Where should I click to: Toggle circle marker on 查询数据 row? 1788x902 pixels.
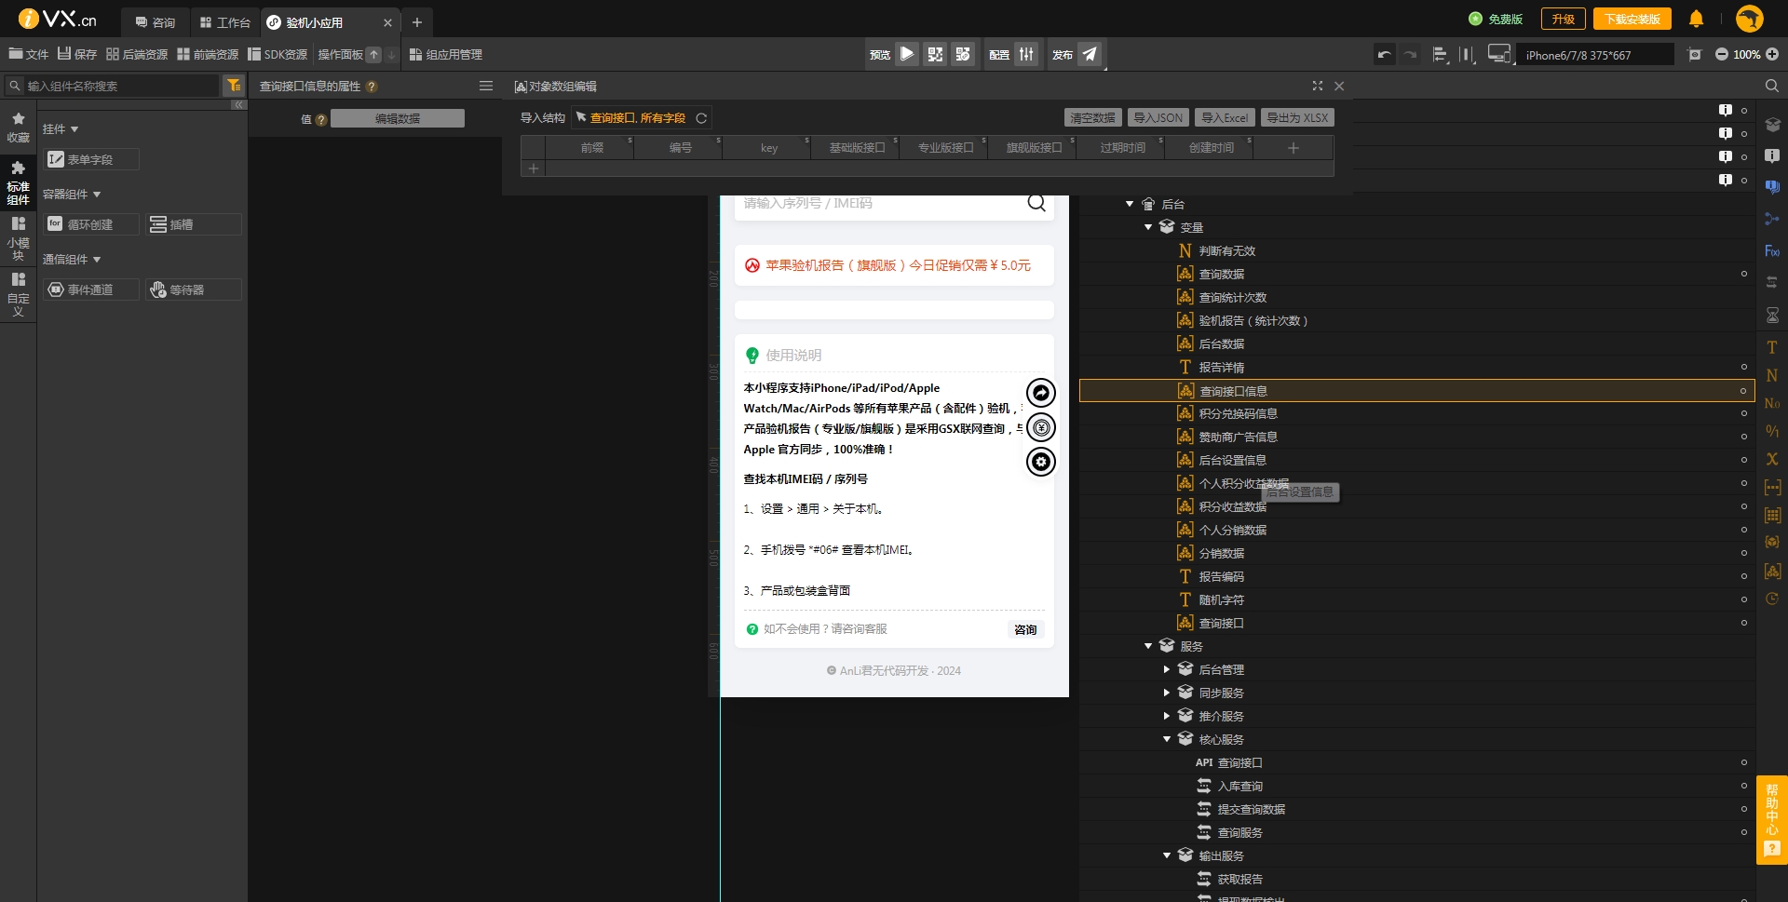(1744, 274)
